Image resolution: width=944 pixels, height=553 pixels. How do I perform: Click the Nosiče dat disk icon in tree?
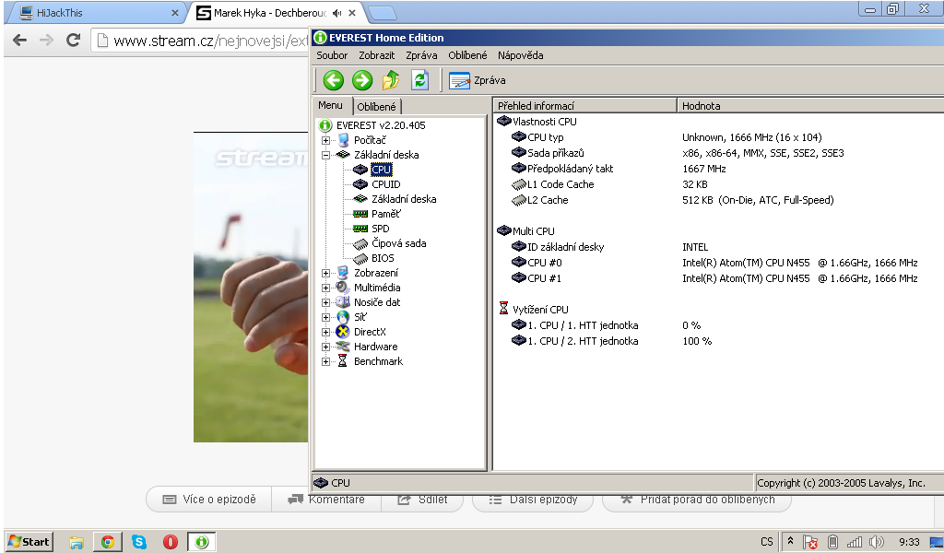coord(343,302)
